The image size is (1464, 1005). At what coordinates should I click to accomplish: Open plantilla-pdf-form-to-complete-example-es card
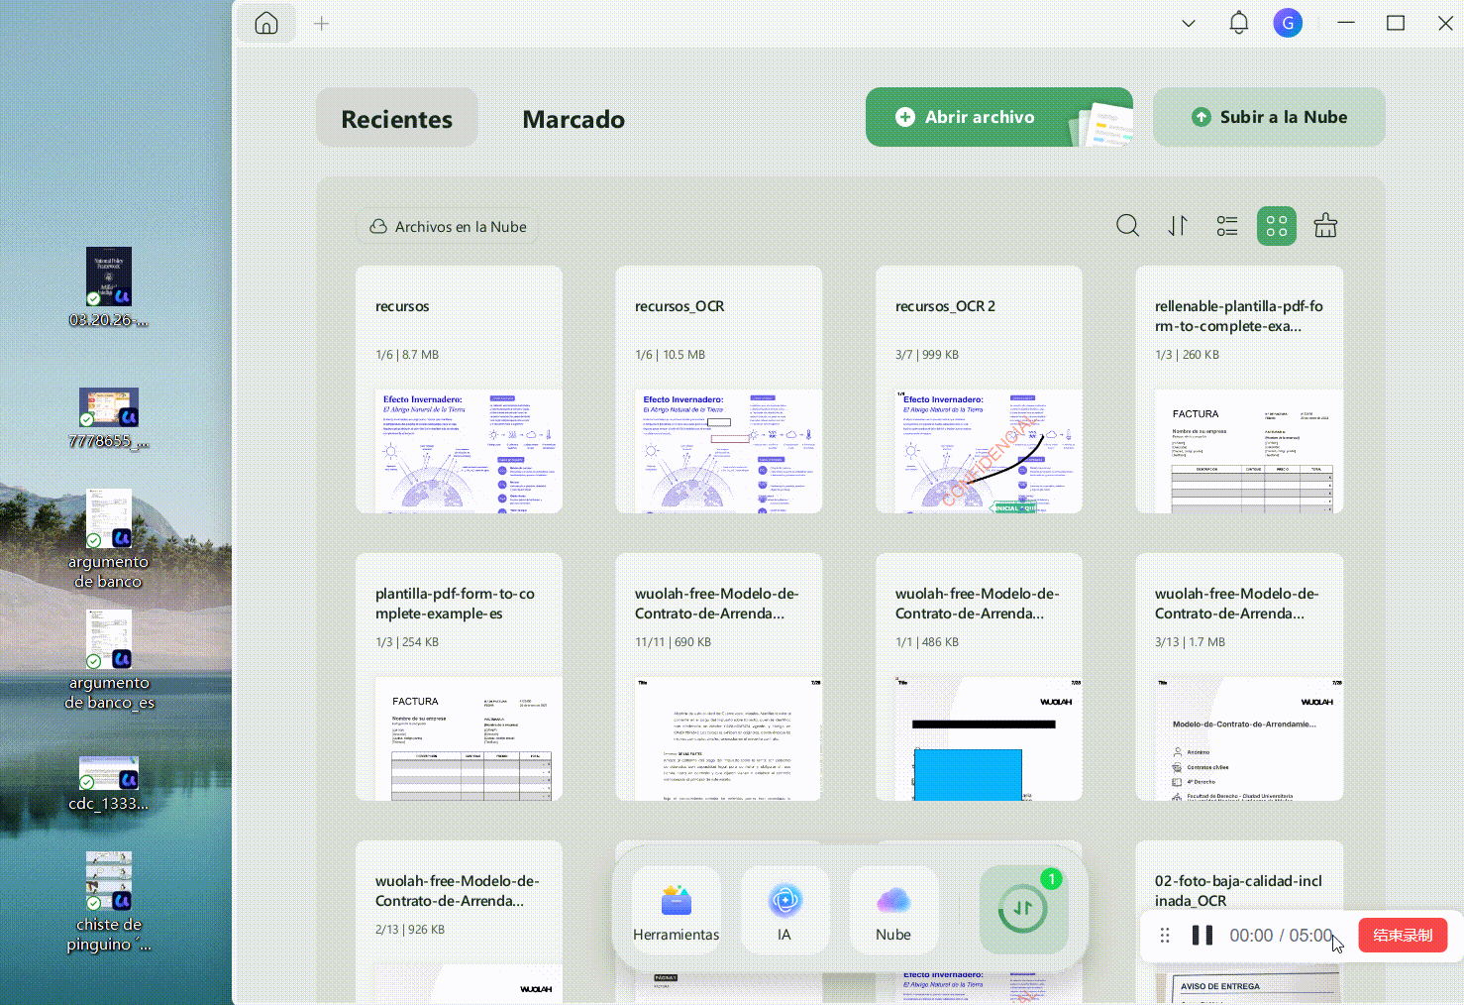pos(460,677)
